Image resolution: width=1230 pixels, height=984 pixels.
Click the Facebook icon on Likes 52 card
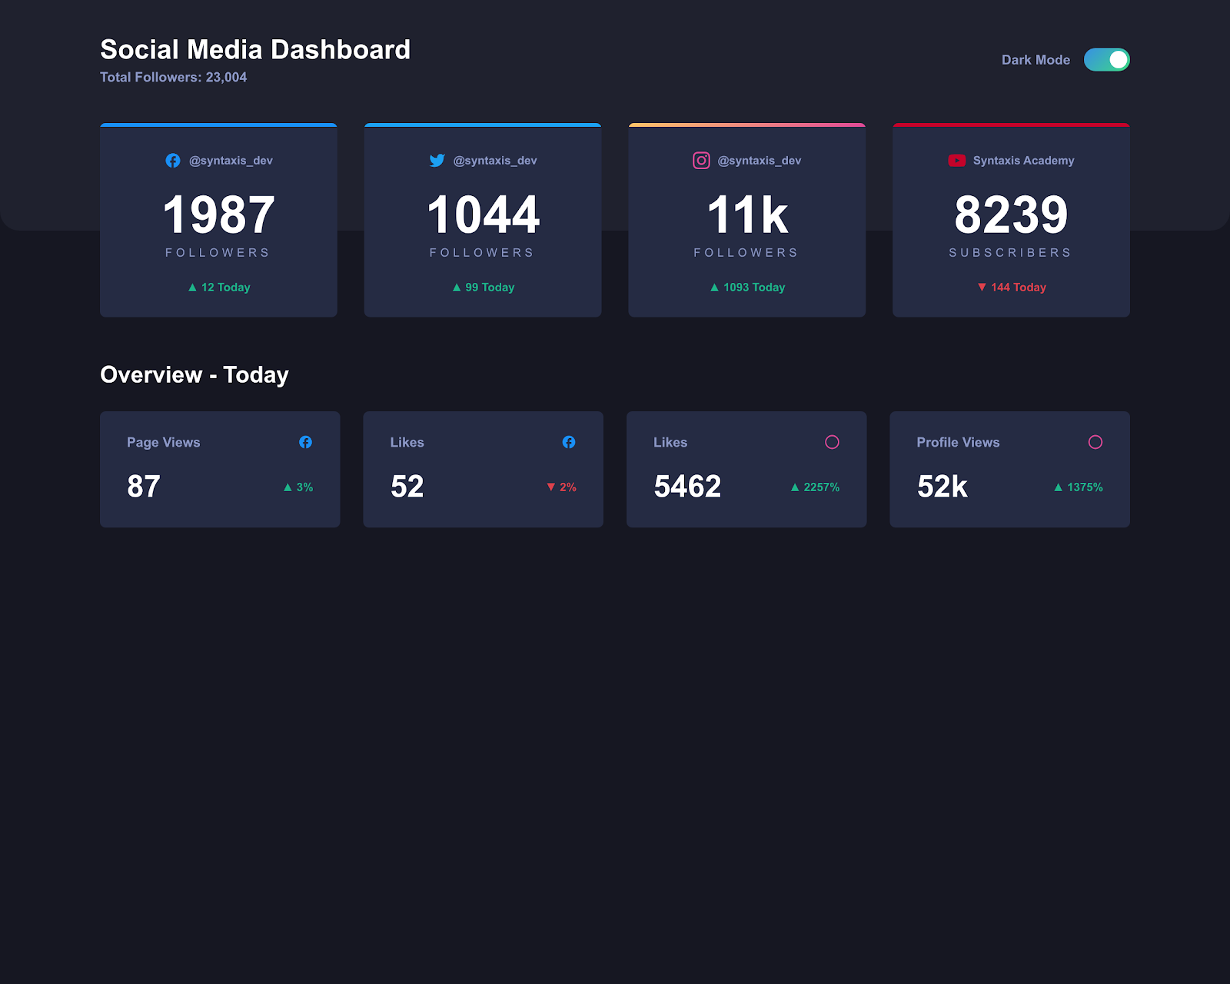569,442
